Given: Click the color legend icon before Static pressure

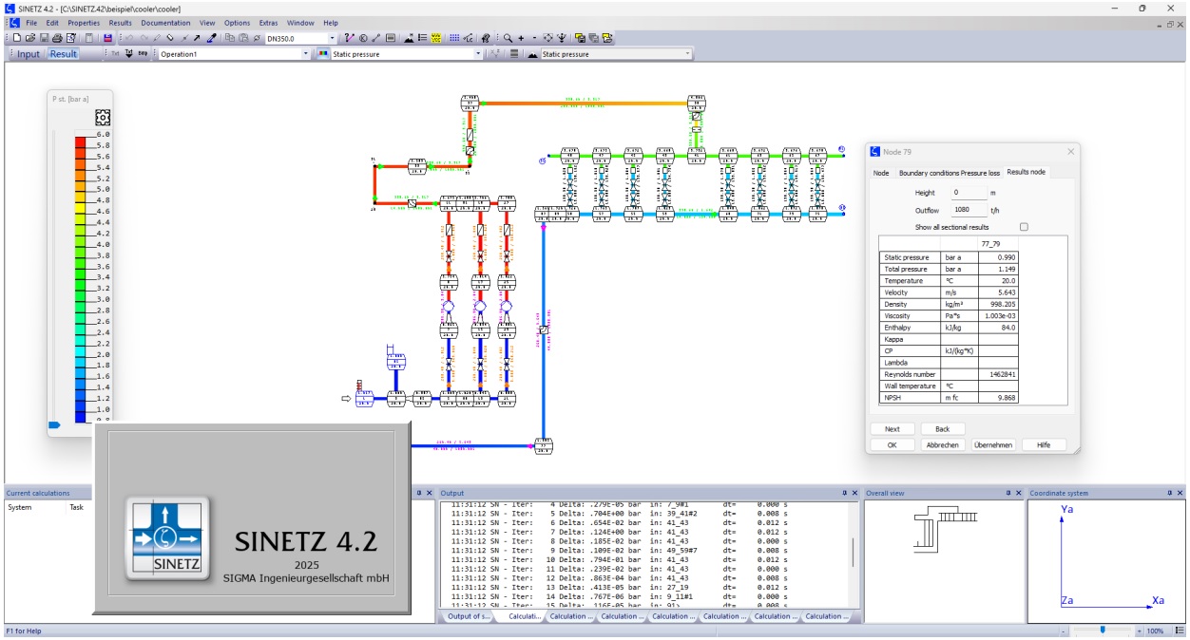Looking at the screenshot, I should [x=323, y=54].
